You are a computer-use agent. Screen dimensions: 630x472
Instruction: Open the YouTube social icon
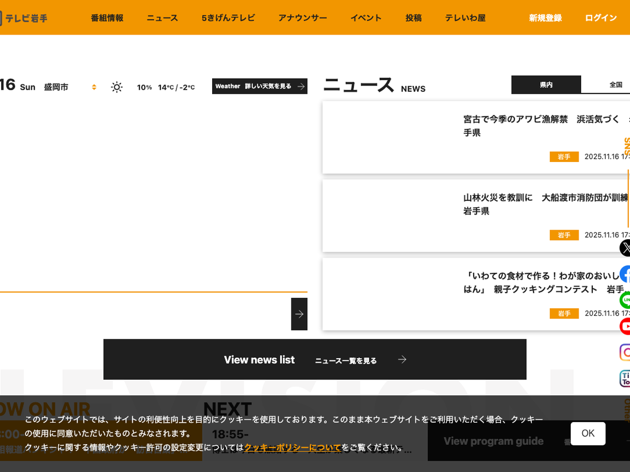tap(625, 326)
